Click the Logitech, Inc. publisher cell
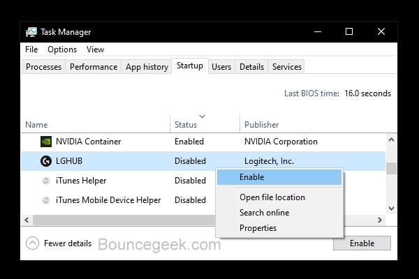The image size is (419, 279). pyautogui.click(x=269, y=161)
